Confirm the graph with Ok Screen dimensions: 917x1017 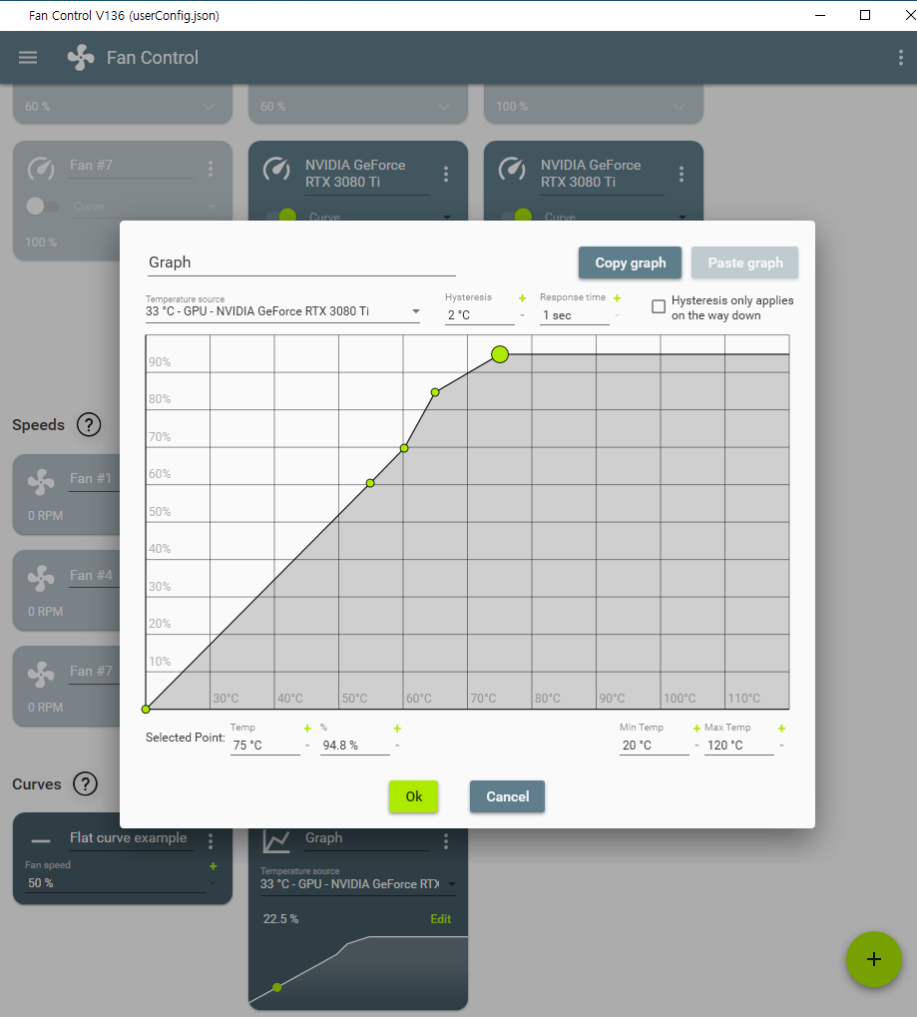point(414,796)
